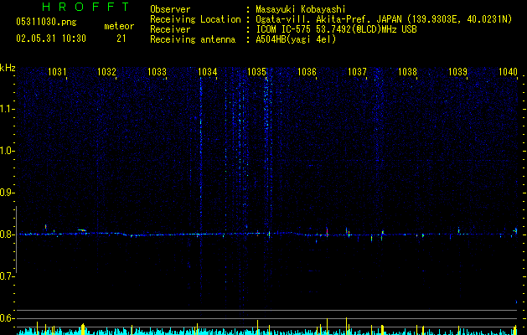Click the 1033 time axis marker
The width and height of the screenshot is (527, 335).
coord(157,72)
